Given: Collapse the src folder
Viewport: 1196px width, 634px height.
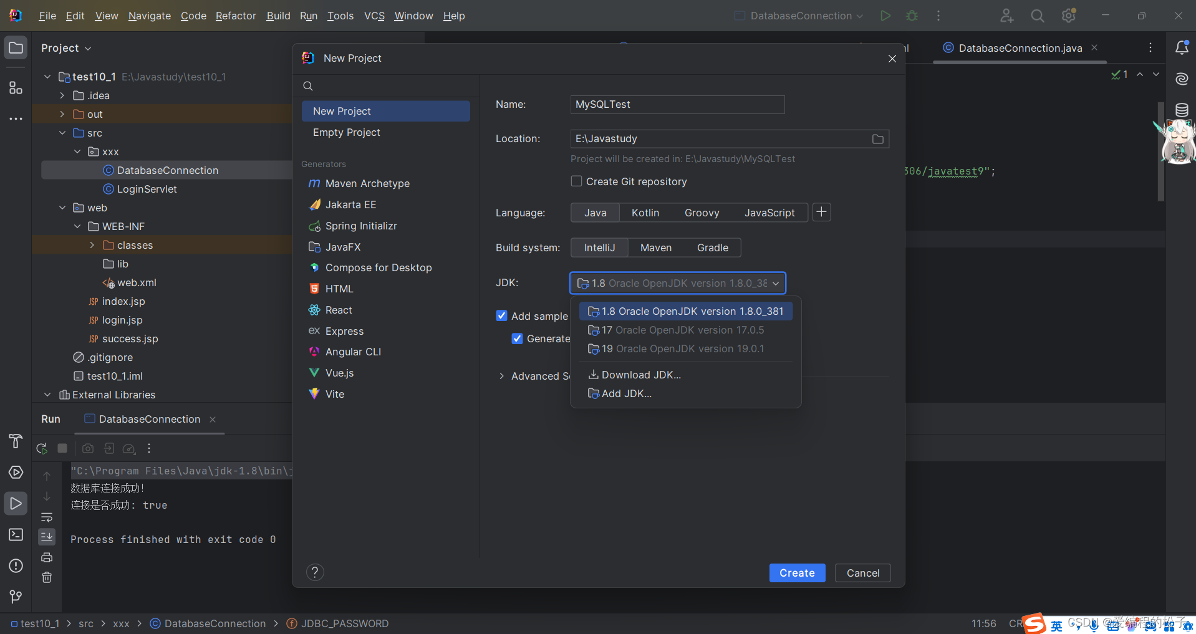Looking at the screenshot, I should [x=62, y=133].
